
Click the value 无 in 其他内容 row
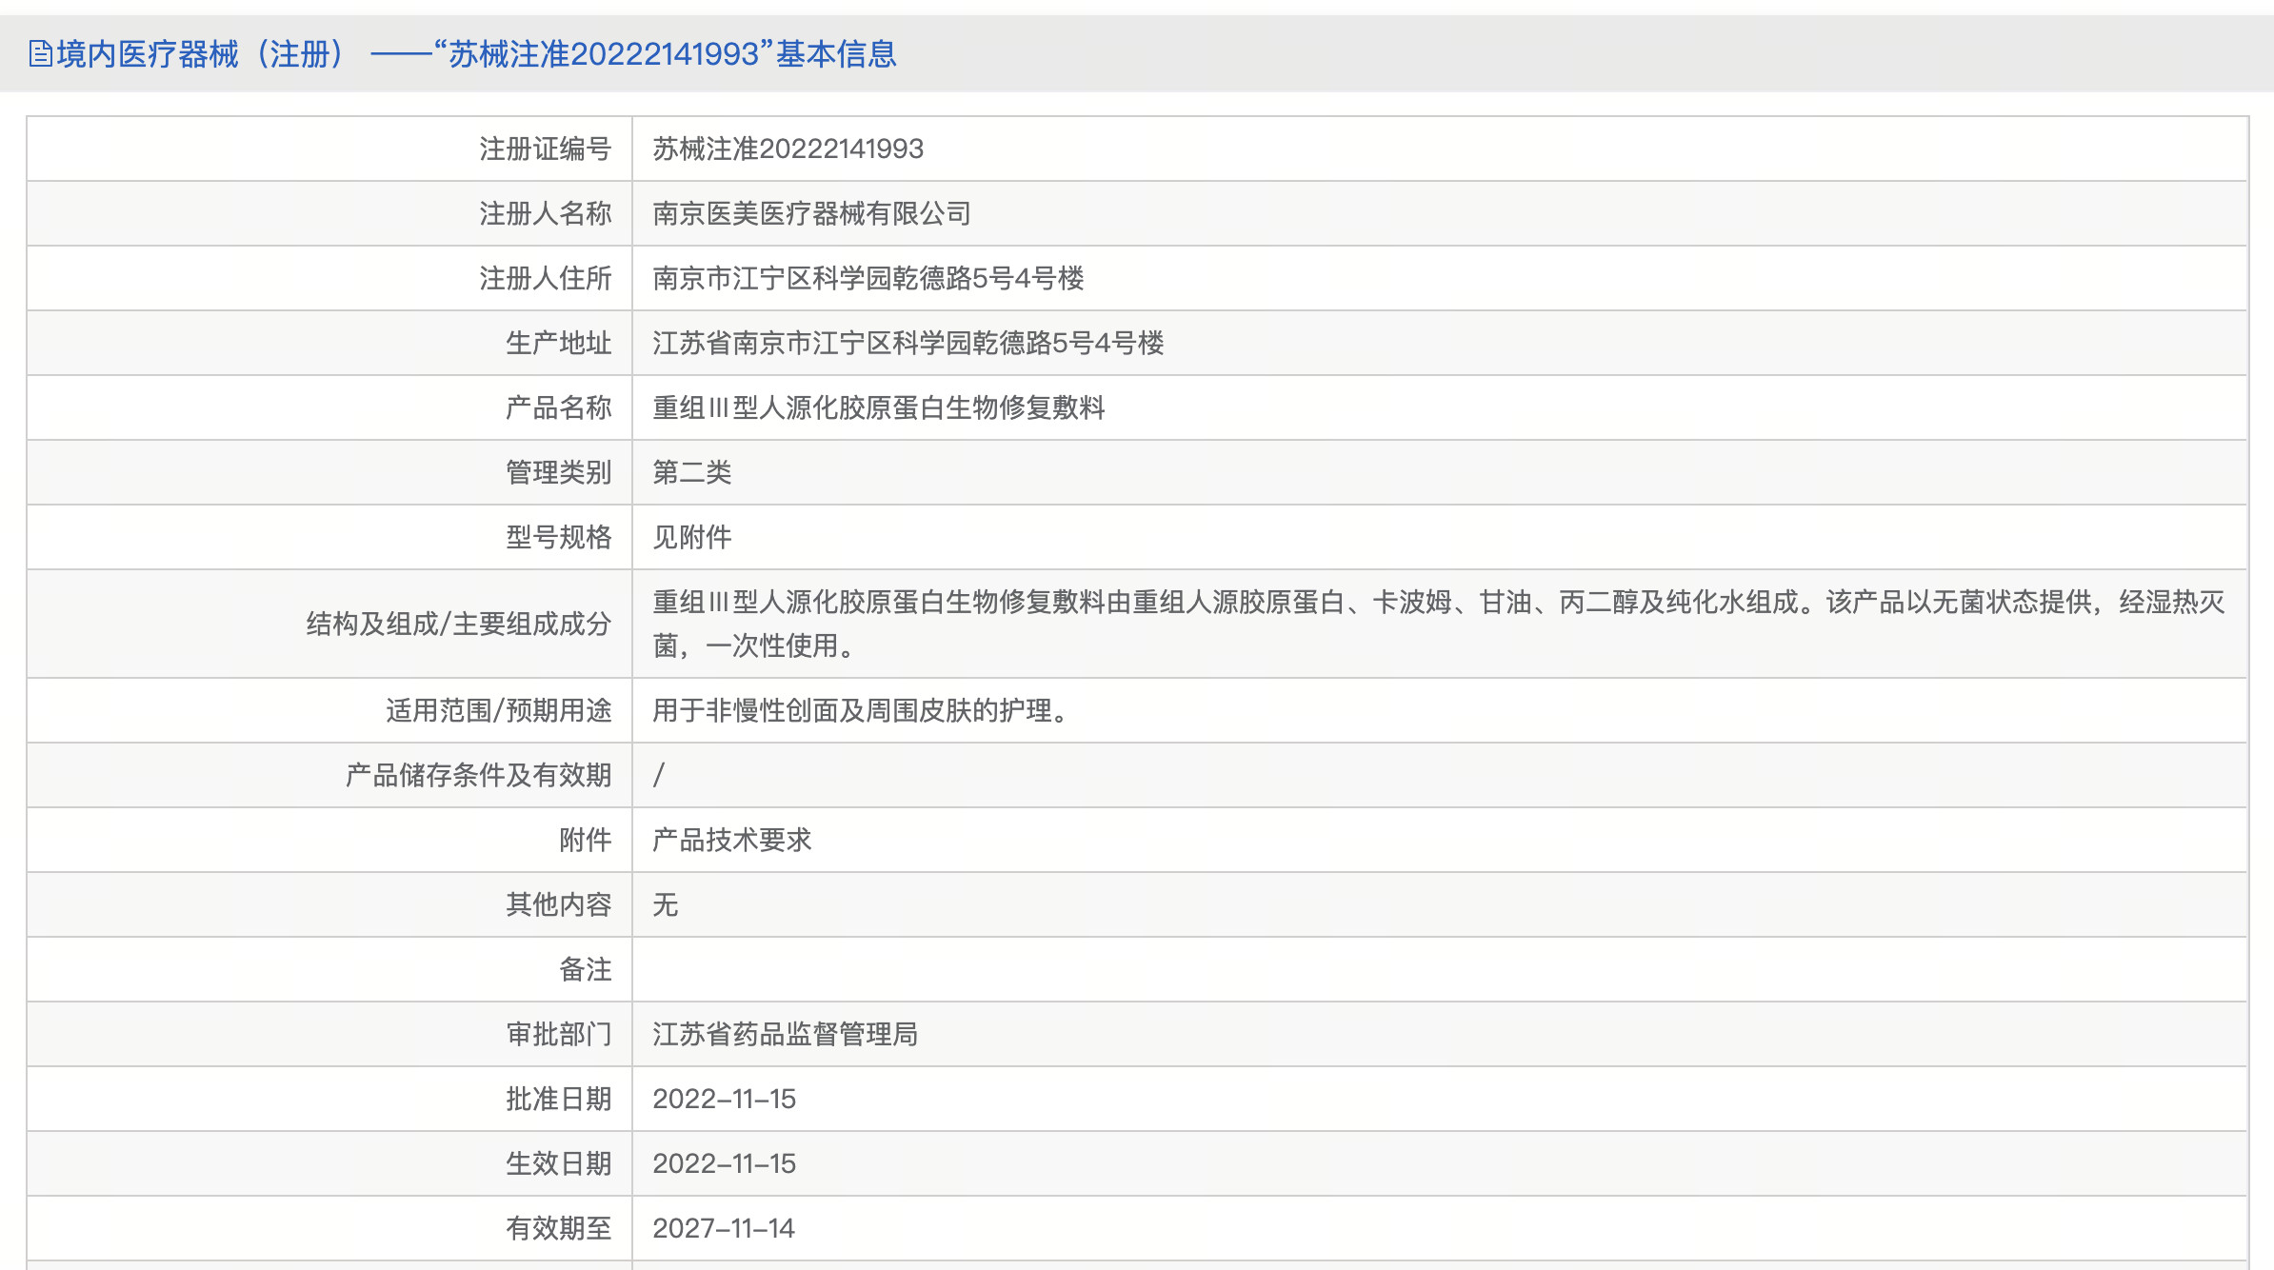pyautogui.click(x=666, y=905)
